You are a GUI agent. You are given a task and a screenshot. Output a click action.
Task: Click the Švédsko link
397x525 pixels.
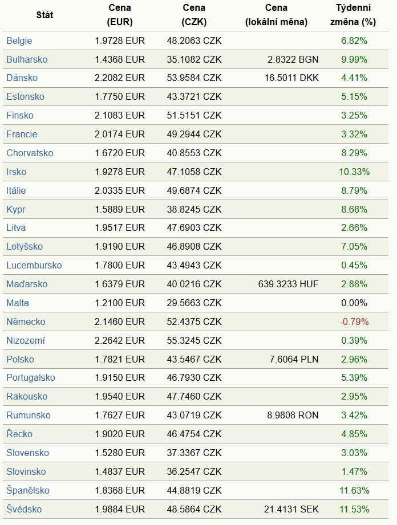pyautogui.click(x=24, y=509)
